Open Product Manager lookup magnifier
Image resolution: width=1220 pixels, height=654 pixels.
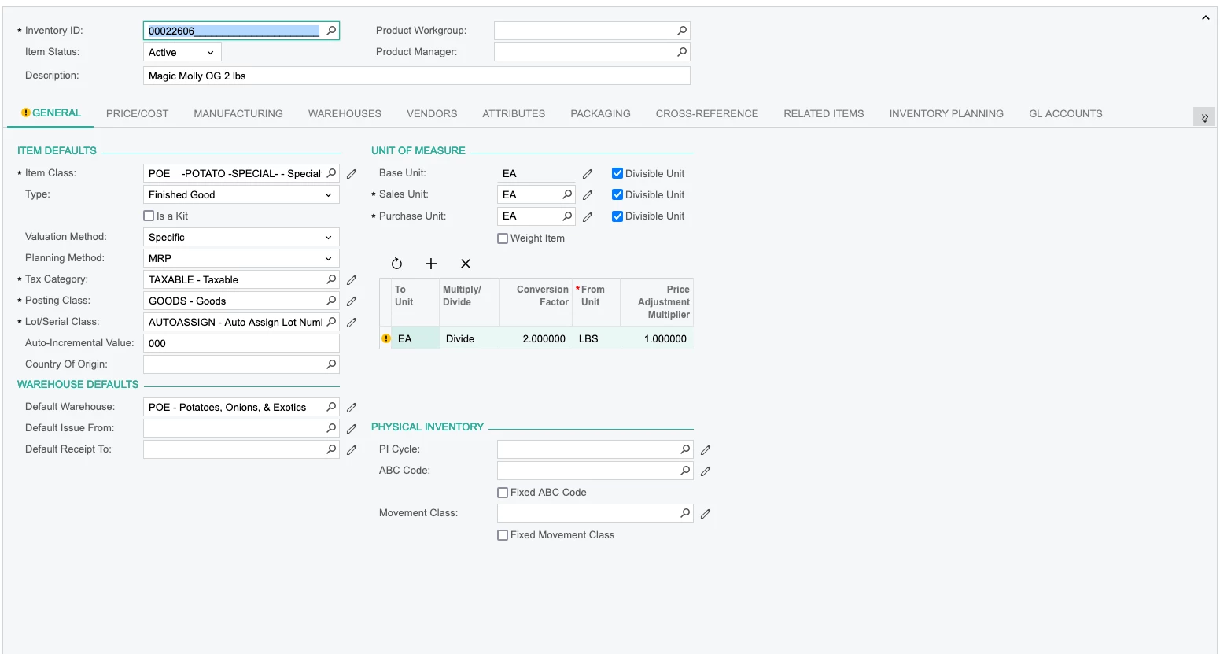[x=682, y=52]
